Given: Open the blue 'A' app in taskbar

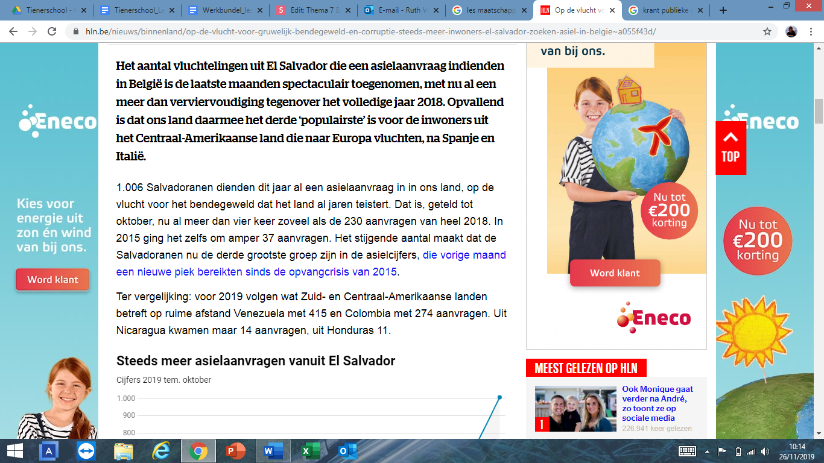Looking at the screenshot, I should tap(49, 451).
